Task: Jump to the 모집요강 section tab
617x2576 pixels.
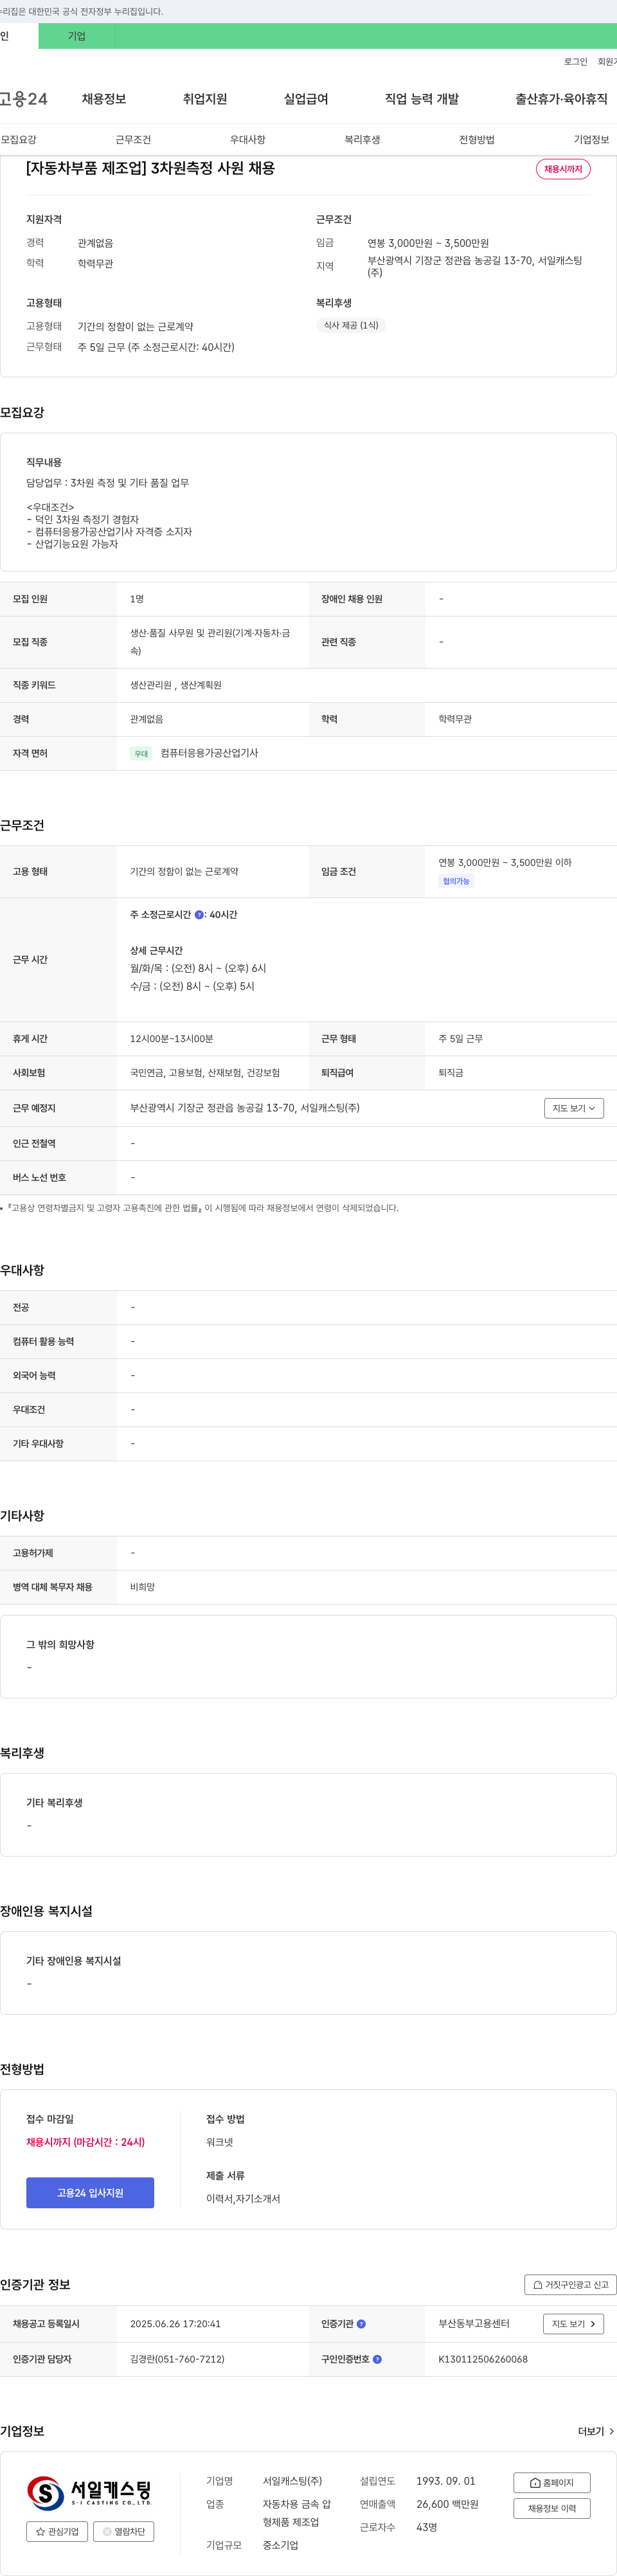Action: [18, 140]
